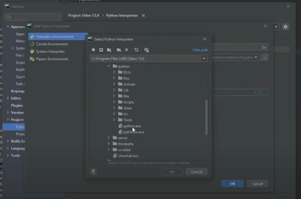Jump to the project directory icon
The height and width of the screenshot is (199, 301).
pyautogui.click(x=109, y=50)
